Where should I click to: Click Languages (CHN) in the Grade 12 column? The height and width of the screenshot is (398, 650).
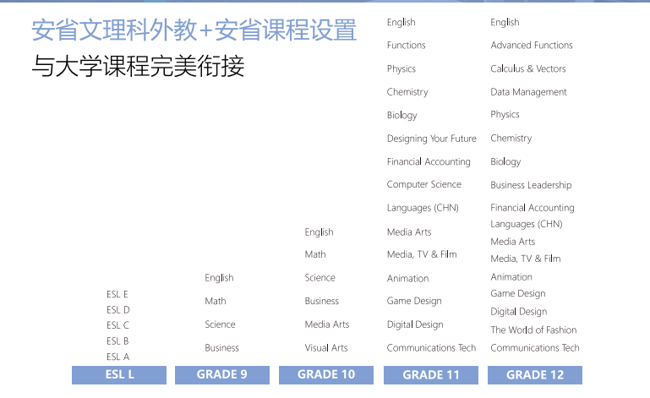pyautogui.click(x=527, y=224)
